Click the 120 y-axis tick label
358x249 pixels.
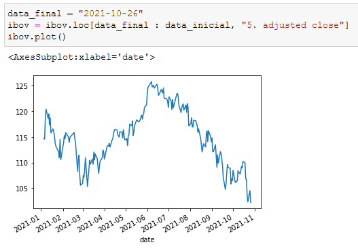22,112
